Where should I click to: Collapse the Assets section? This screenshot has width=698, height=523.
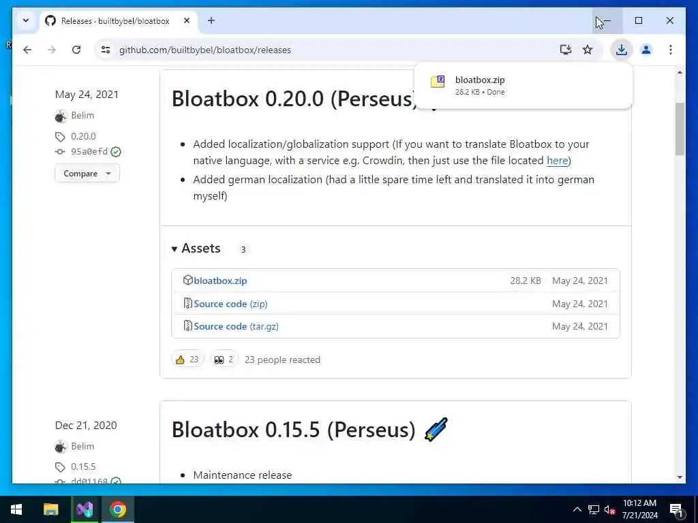196,248
